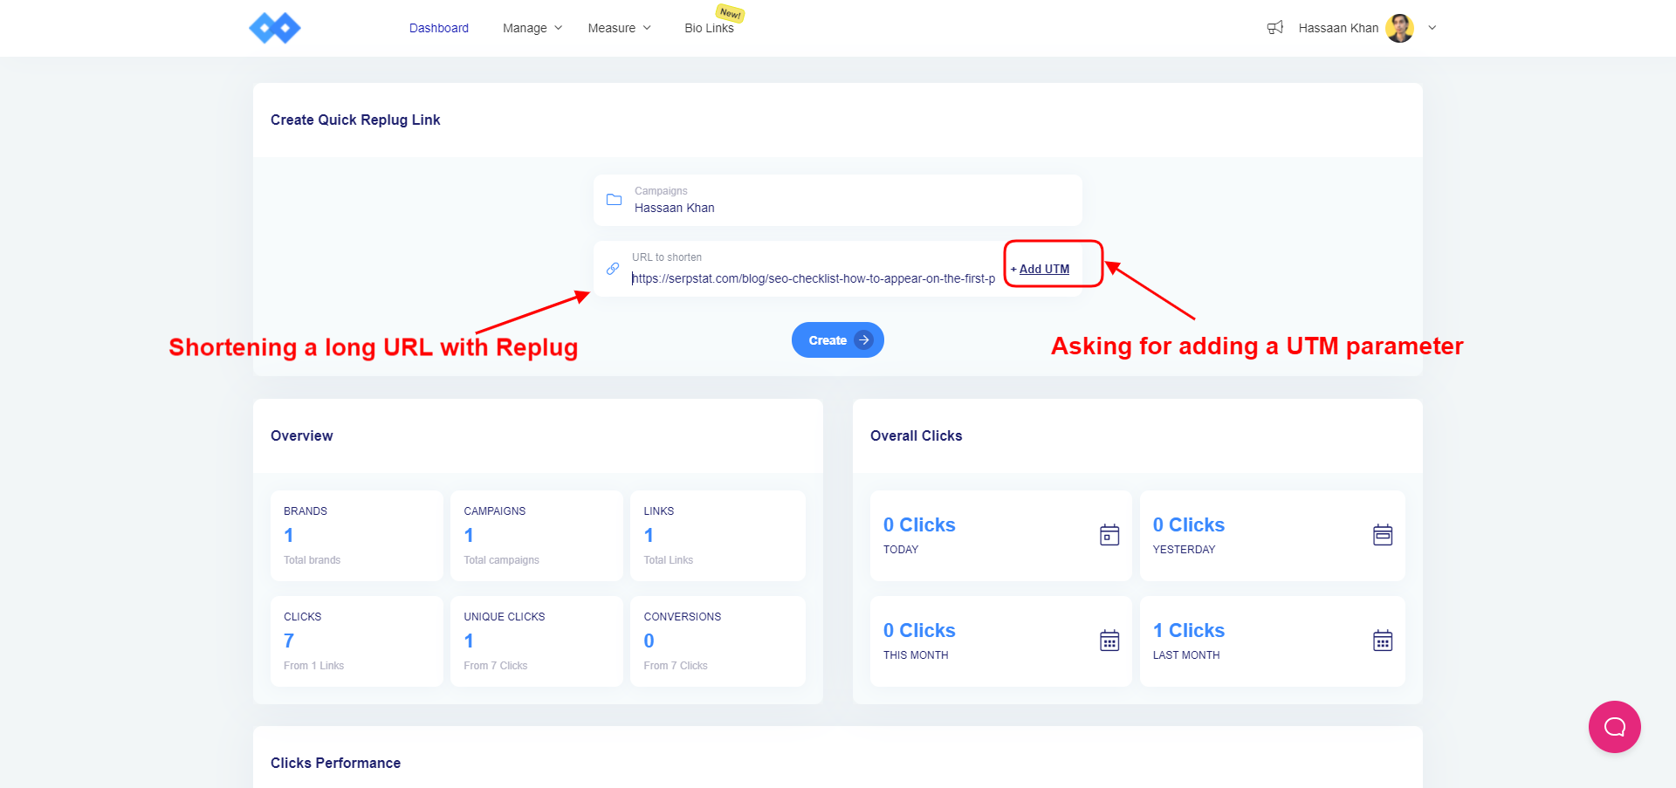
Task: Click Hassaan Khan's profile avatar
Action: pos(1400,28)
